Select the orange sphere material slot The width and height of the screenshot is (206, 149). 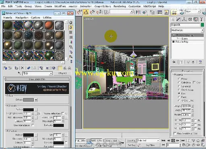point(49,25)
